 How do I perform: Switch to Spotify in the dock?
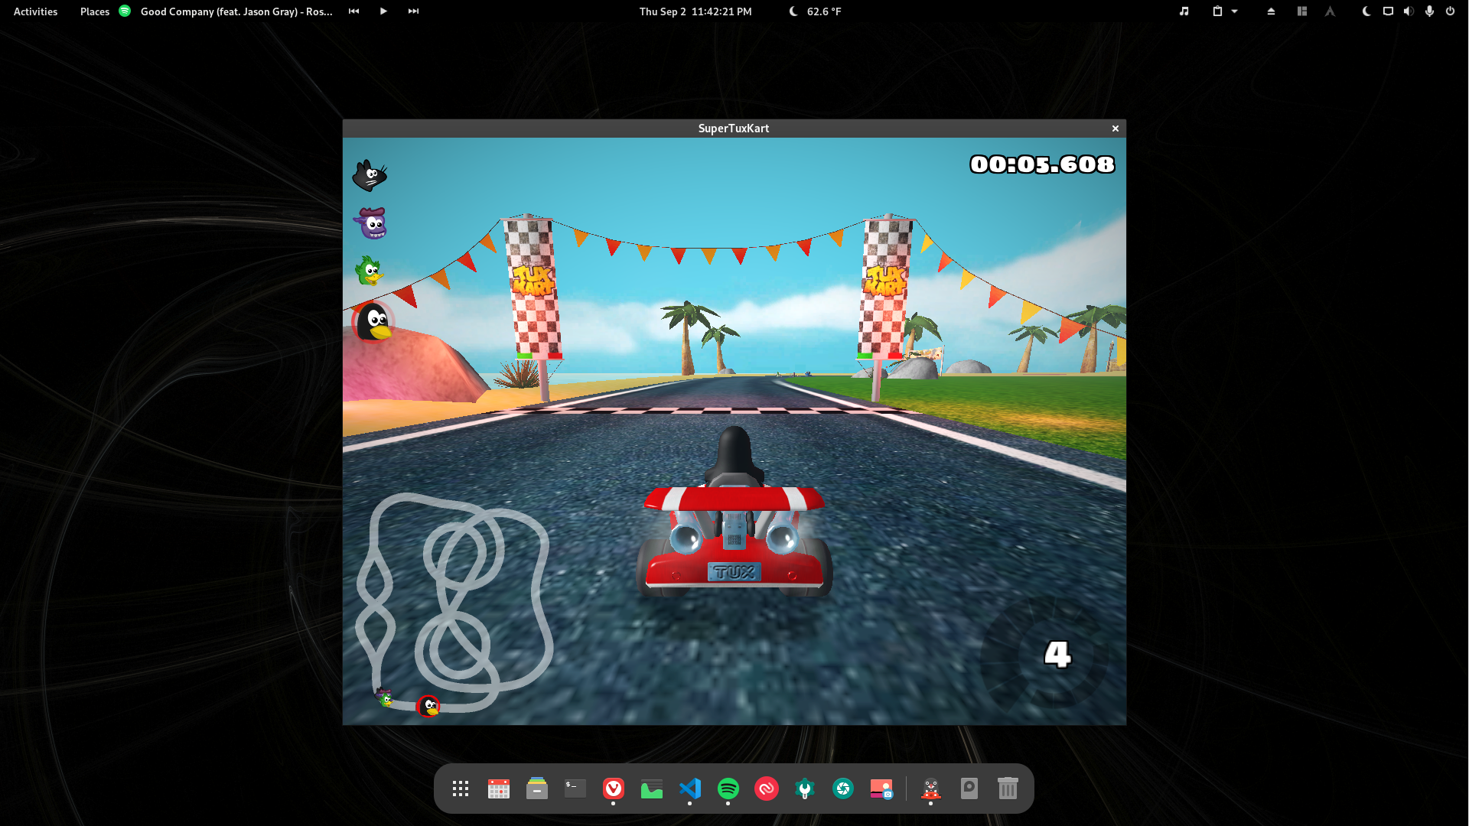[728, 789]
